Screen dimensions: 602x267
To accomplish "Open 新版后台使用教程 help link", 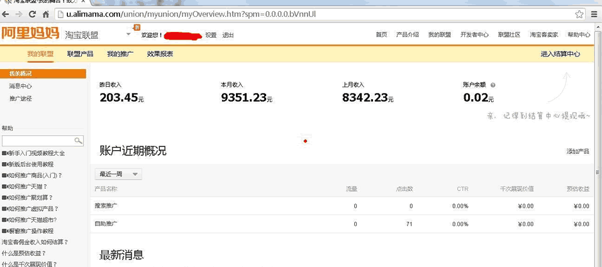I will click(x=31, y=165).
